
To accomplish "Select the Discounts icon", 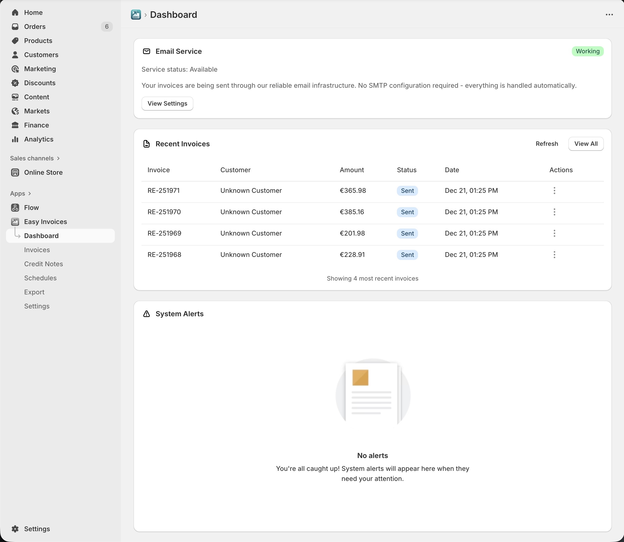I will (15, 82).
